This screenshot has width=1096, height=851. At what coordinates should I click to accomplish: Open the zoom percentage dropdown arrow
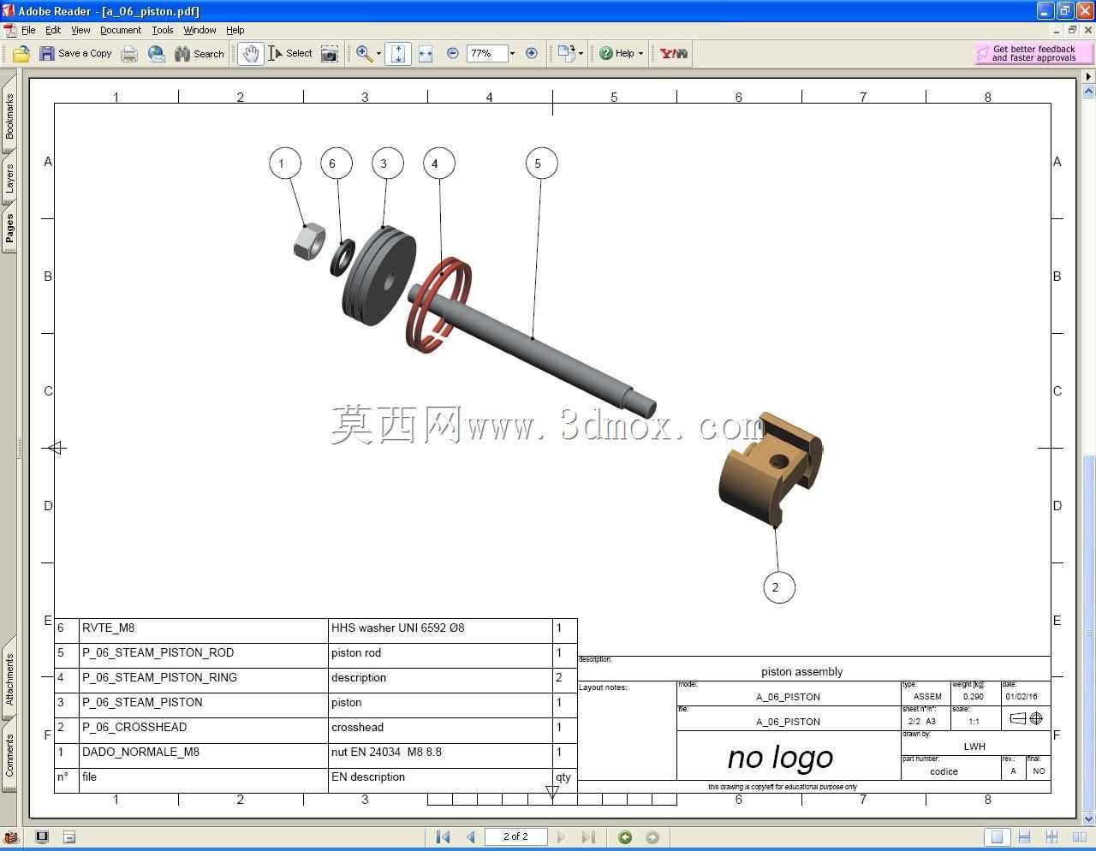click(x=513, y=54)
